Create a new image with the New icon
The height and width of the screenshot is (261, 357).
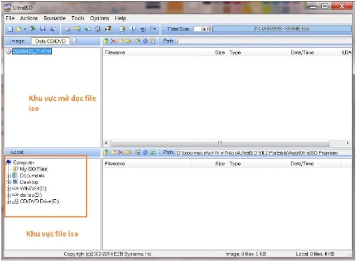(11, 29)
